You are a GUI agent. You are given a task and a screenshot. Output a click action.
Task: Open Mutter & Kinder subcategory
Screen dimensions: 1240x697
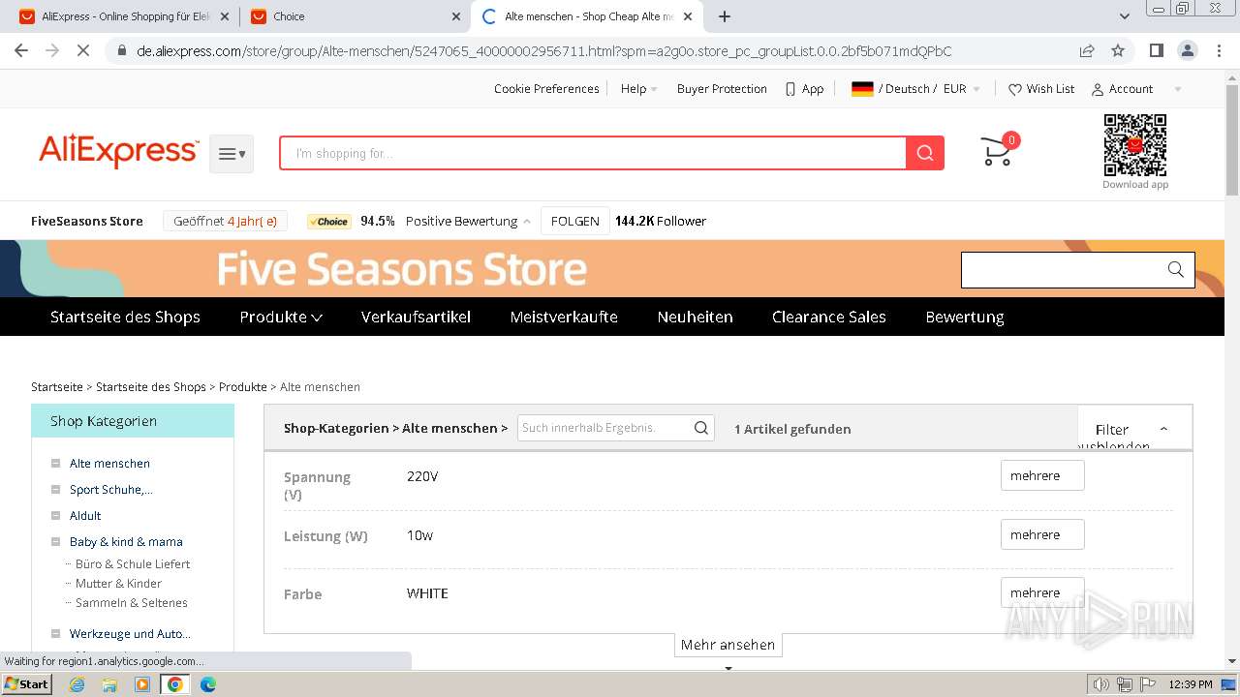[118, 583]
